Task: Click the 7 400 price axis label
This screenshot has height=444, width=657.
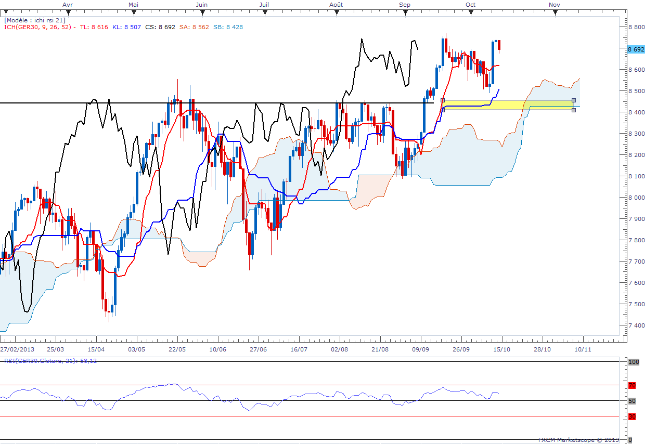Action: coord(637,325)
